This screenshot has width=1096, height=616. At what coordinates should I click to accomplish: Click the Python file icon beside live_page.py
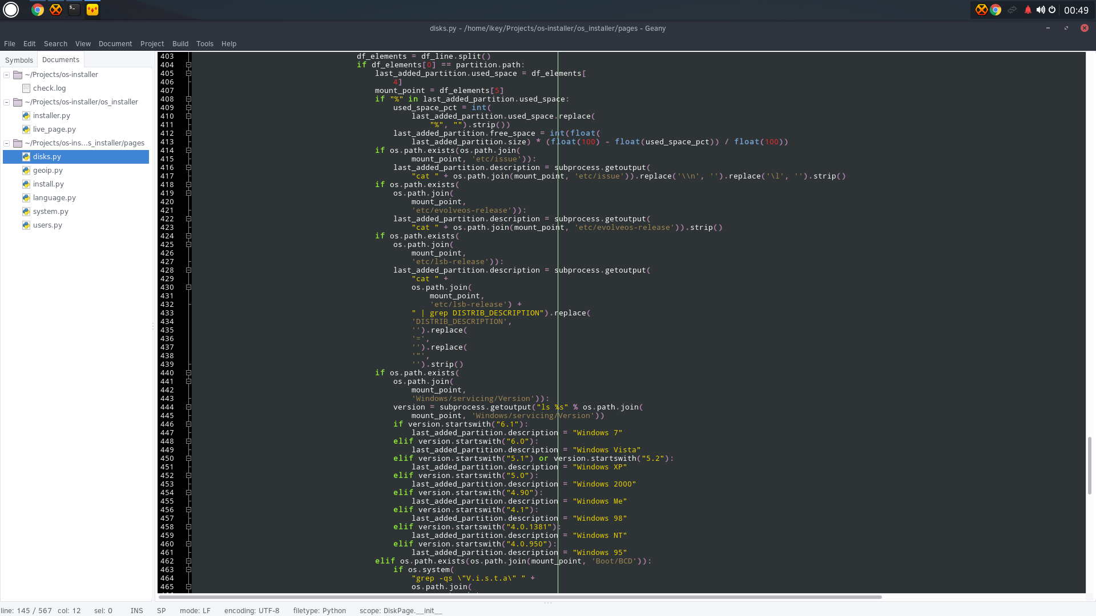tap(26, 129)
